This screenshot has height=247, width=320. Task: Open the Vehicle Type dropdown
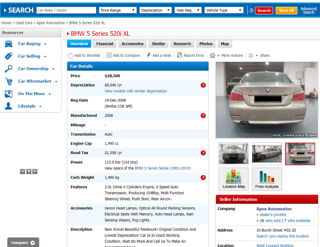tap(224, 10)
